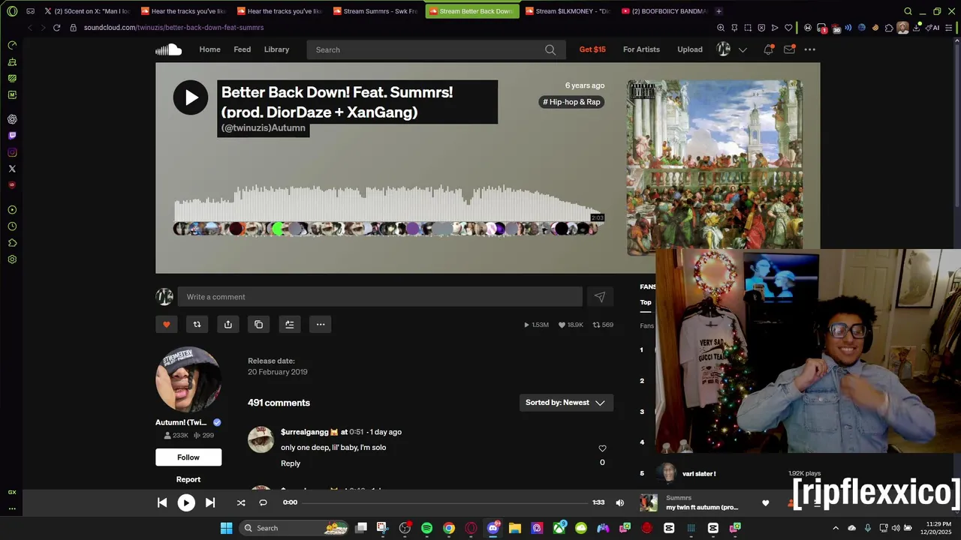Switch to the Top fans tab
The height and width of the screenshot is (540, 961).
pos(646,302)
